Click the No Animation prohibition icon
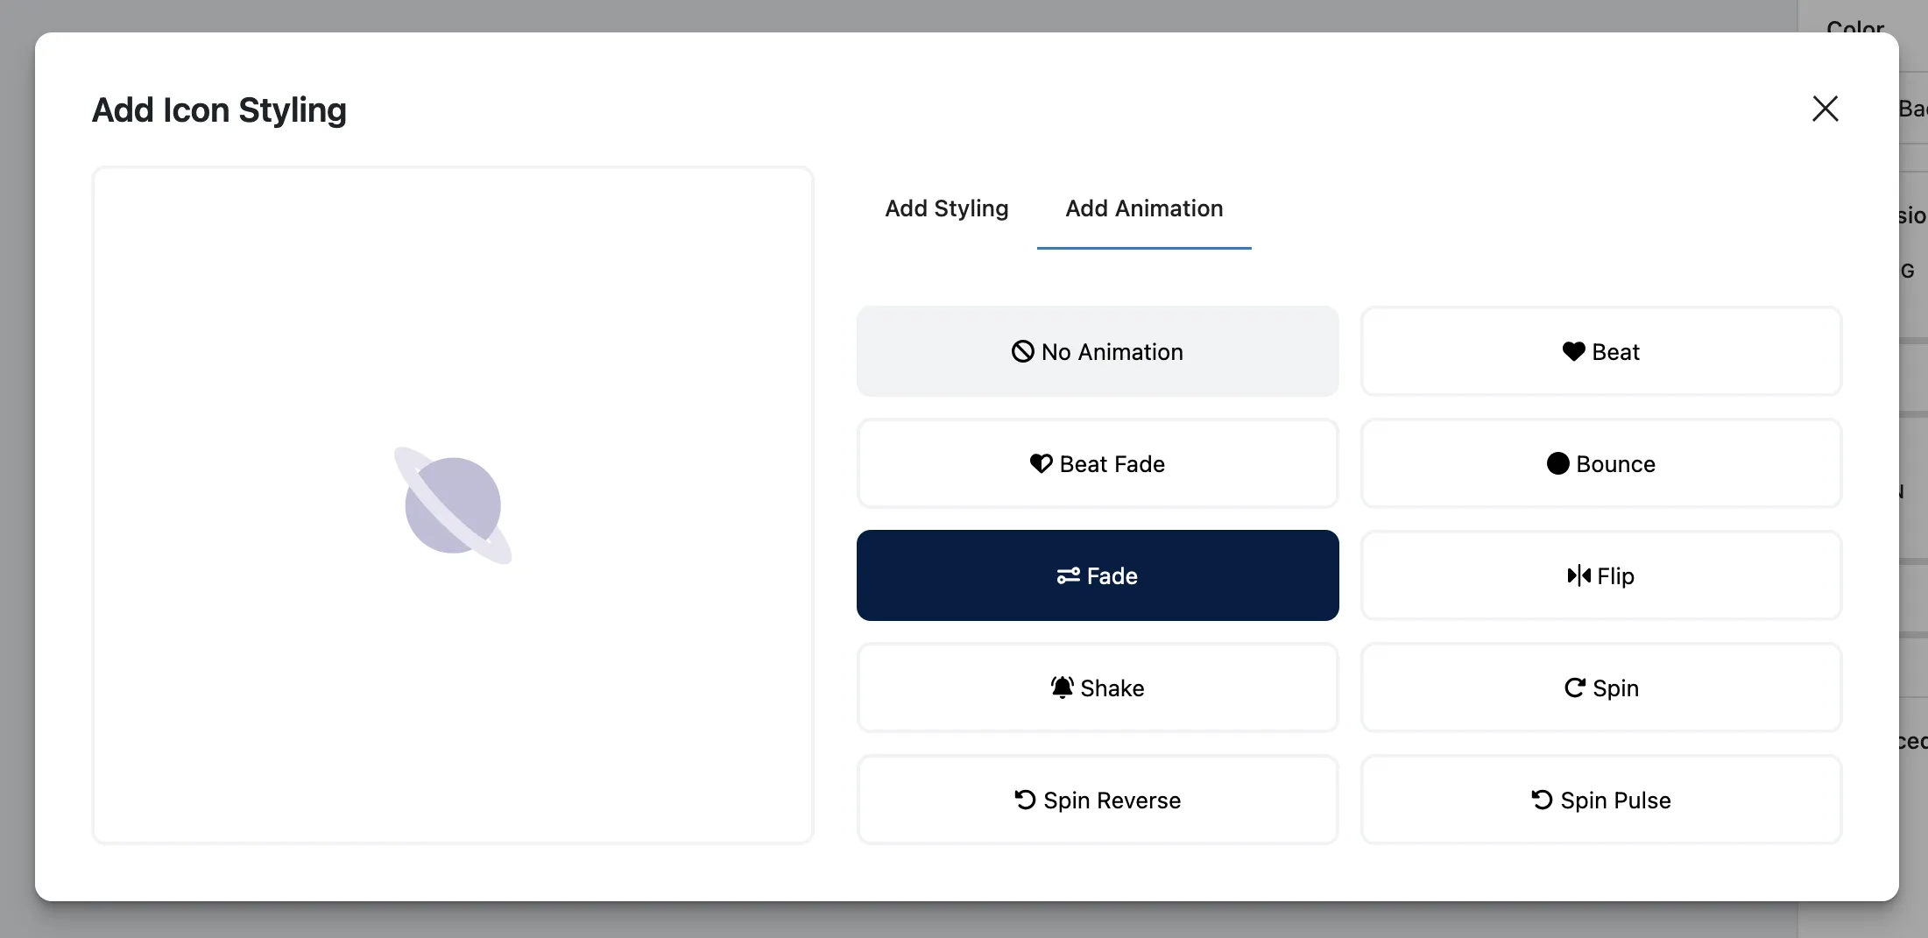Viewport: 1928px width, 938px height. click(x=1023, y=351)
